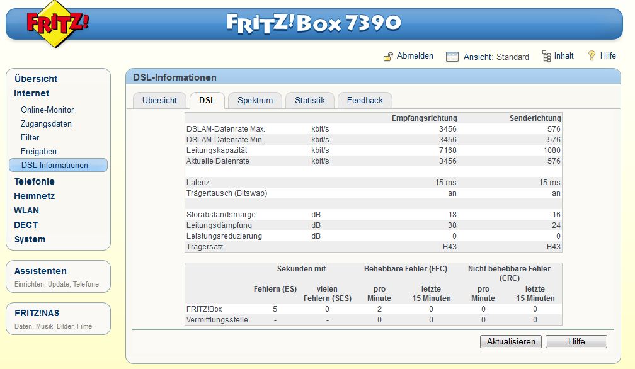The image size is (635, 369).
Task: Click the Vermittlungsstelle row label
Action: 217,320
